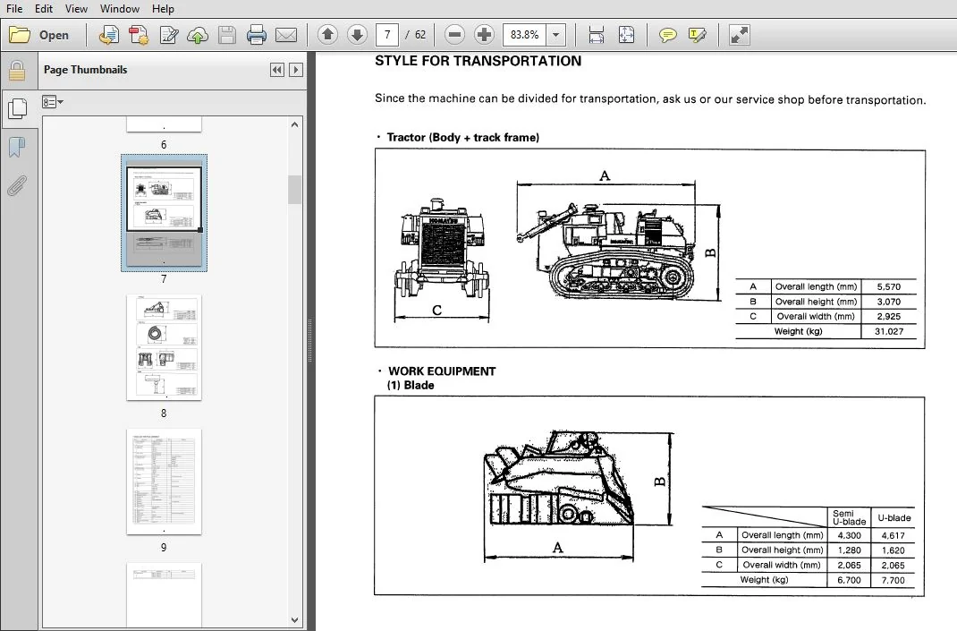Click the Open folder button

tap(39, 35)
